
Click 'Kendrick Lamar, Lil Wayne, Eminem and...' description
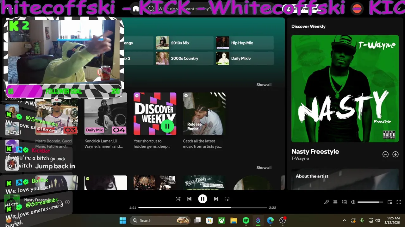tap(104, 144)
